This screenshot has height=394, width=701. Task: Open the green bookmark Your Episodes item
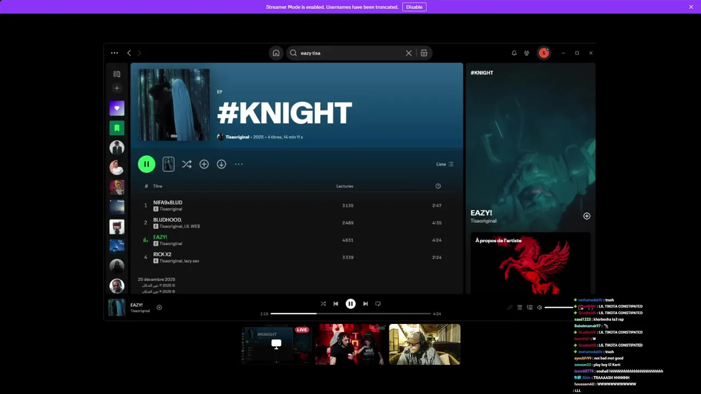117,128
